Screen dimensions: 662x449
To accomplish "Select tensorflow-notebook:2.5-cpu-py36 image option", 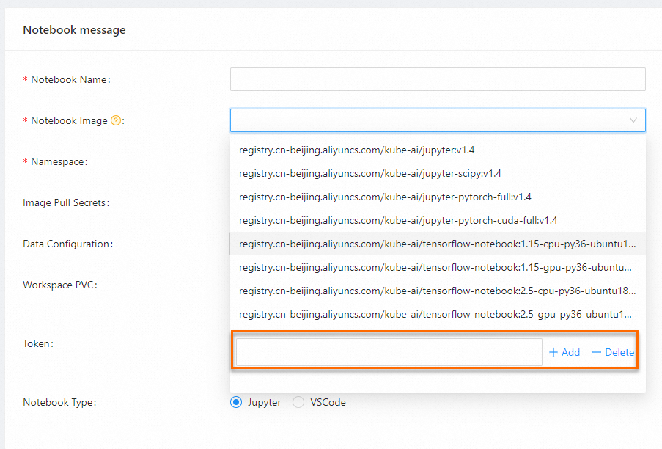I will [438, 291].
